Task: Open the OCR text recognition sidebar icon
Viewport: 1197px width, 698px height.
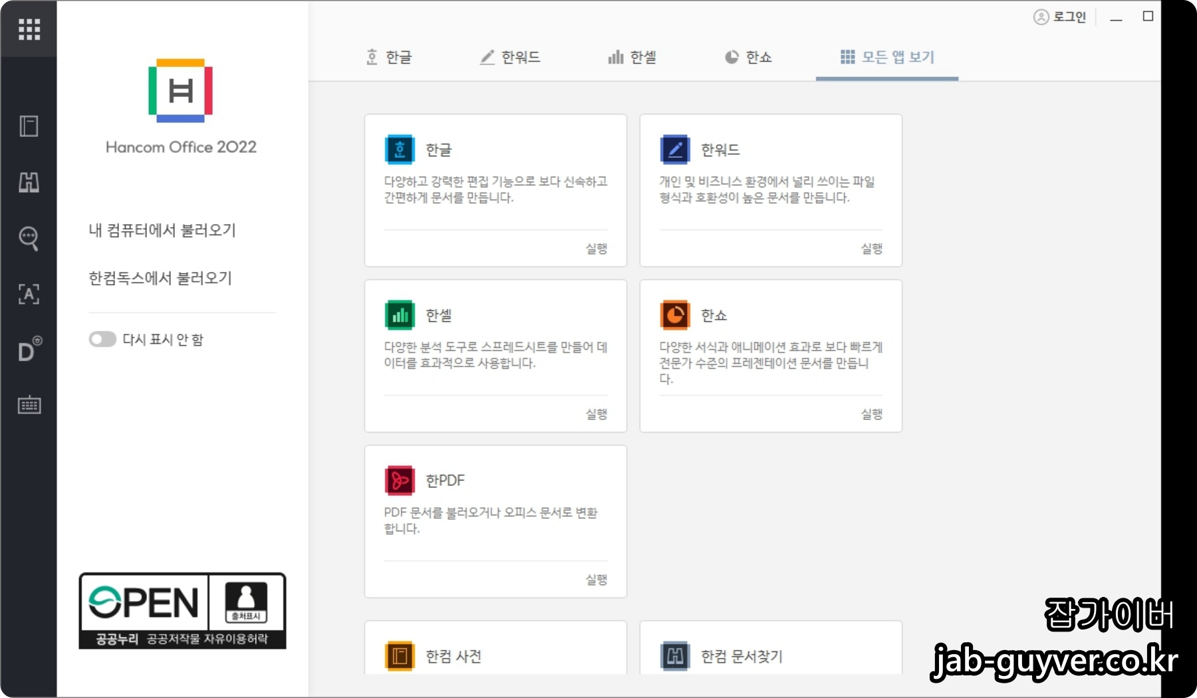Action: coord(29,294)
